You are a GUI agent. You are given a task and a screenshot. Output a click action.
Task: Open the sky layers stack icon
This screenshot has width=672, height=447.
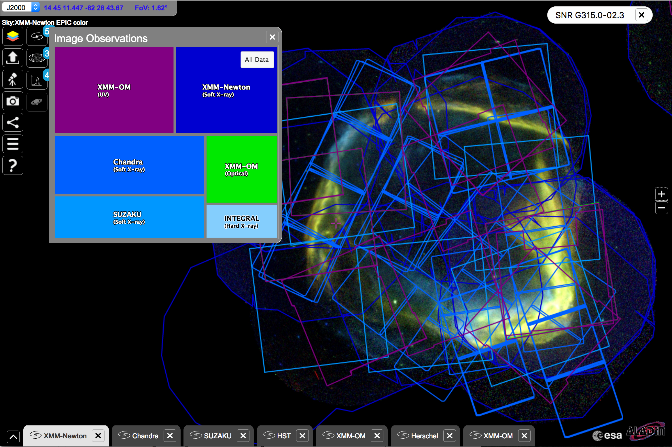tap(13, 36)
